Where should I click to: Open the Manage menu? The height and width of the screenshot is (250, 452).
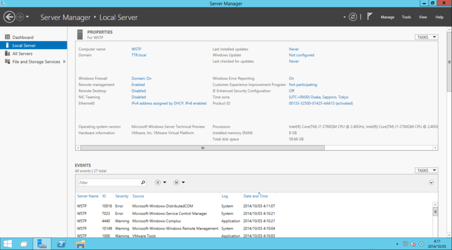click(x=388, y=17)
